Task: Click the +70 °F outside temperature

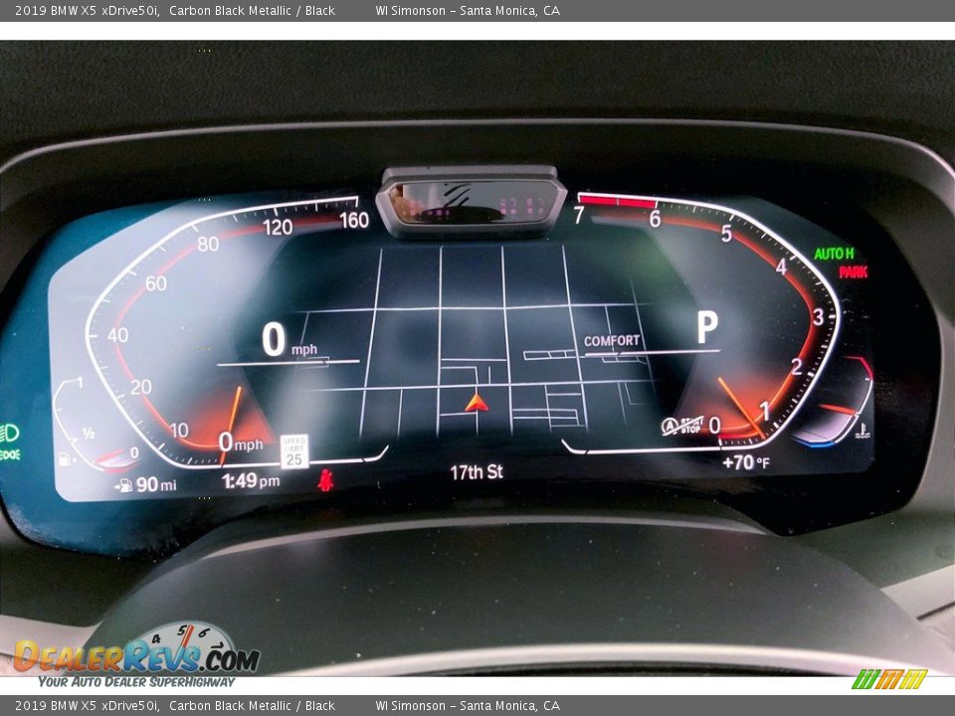Action: (745, 462)
